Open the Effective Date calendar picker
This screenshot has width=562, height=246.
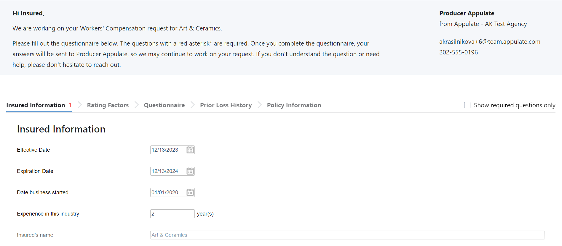point(190,150)
